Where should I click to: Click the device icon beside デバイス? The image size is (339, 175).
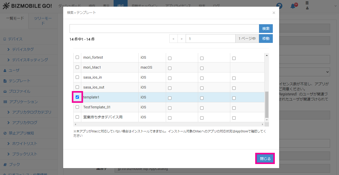(x=4, y=39)
